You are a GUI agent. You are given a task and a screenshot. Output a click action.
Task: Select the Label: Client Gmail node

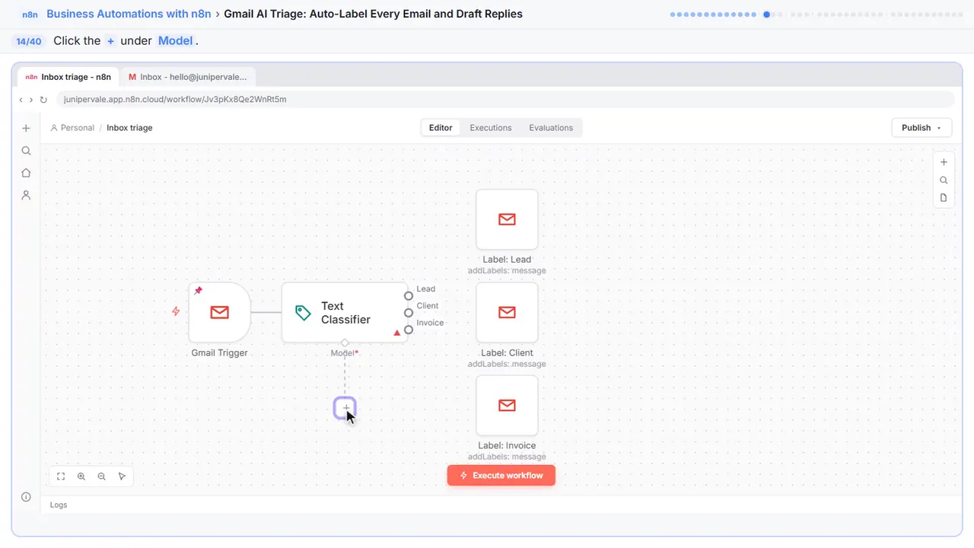[x=507, y=312]
